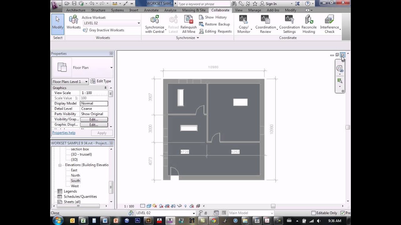Open Google Chrome from the taskbar

pyautogui.click(x=213, y=221)
